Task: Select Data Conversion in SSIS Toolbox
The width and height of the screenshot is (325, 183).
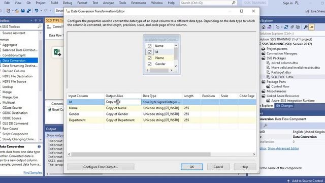Action: click(14, 60)
